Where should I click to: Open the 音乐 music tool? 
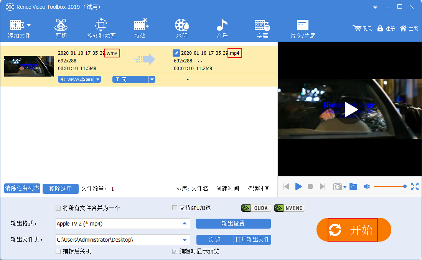[x=222, y=28]
